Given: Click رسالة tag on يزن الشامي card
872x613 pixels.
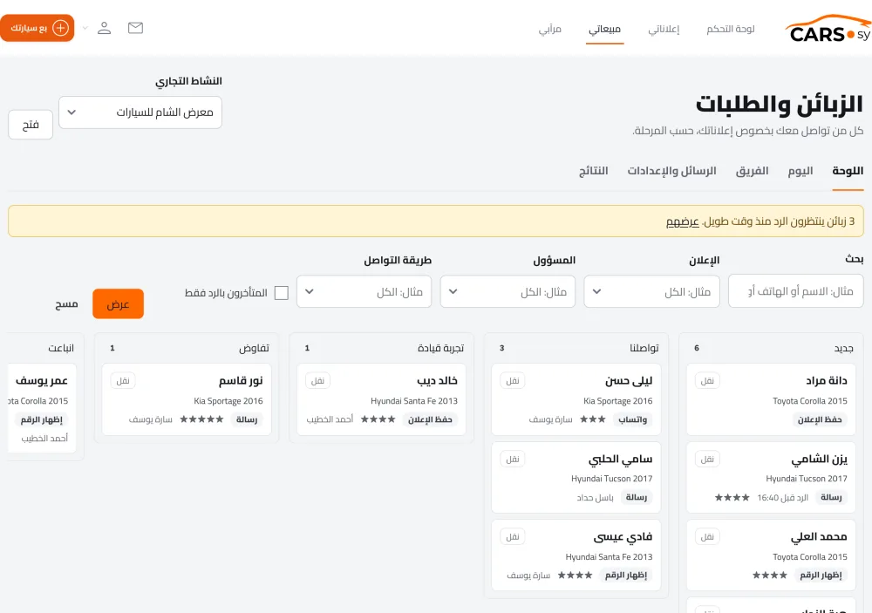Looking at the screenshot, I should click(x=831, y=497).
